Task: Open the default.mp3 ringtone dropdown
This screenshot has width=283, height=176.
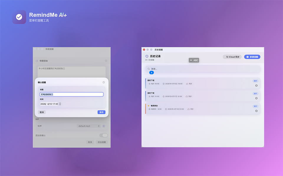Action: pos(89,126)
